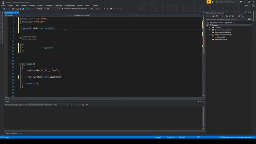
Task: Click on the return 0 line
Action: [x=33, y=83]
